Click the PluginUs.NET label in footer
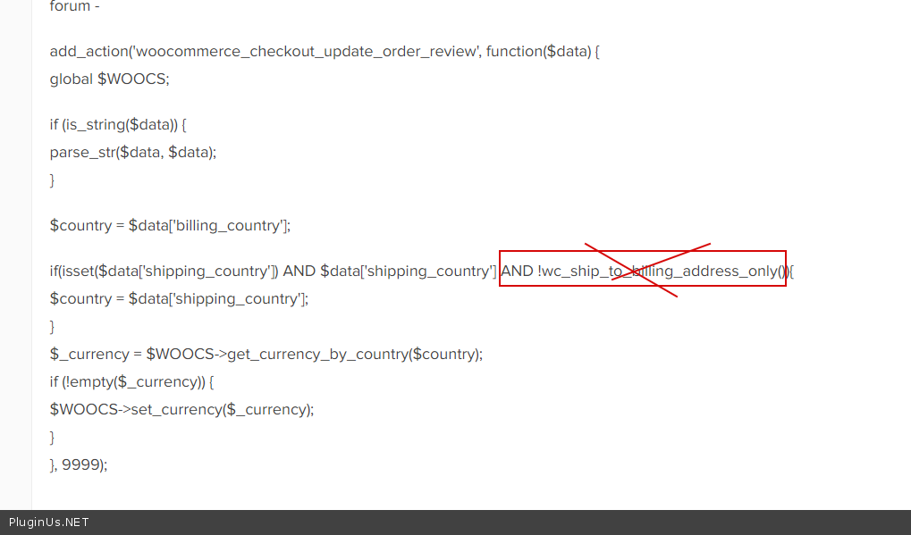The image size is (911, 535). (x=49, y=522)
